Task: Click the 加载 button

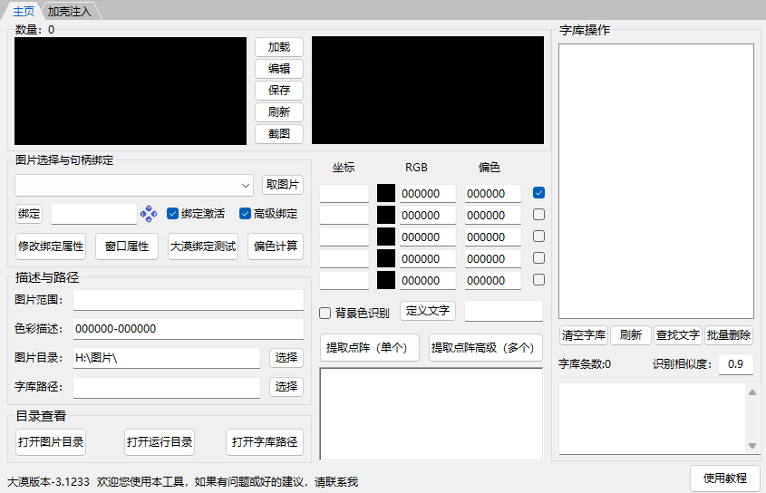Action: click(x=279, y=47)
